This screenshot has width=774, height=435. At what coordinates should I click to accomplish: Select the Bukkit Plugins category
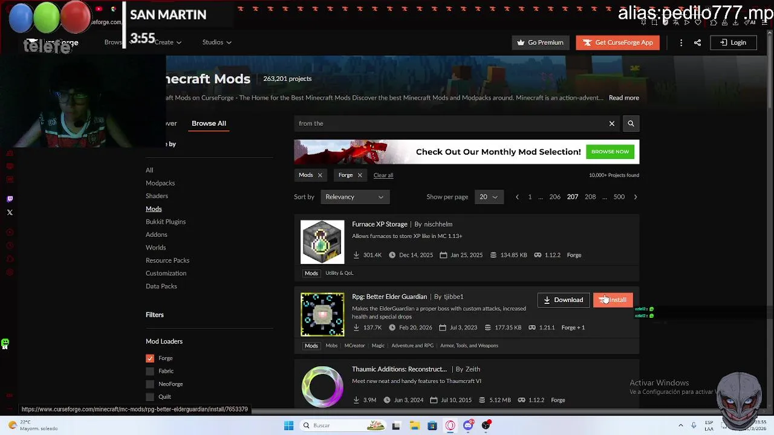click(x=166, y=222)
